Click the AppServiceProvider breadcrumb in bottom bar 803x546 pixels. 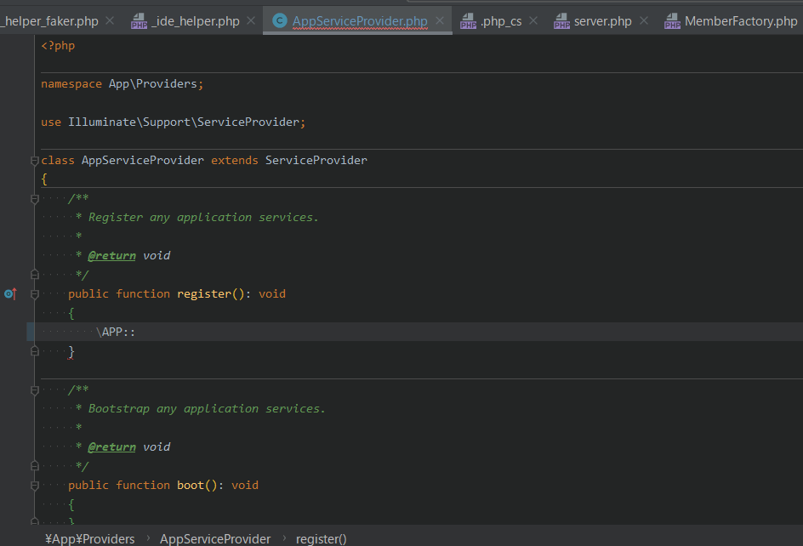215,538
